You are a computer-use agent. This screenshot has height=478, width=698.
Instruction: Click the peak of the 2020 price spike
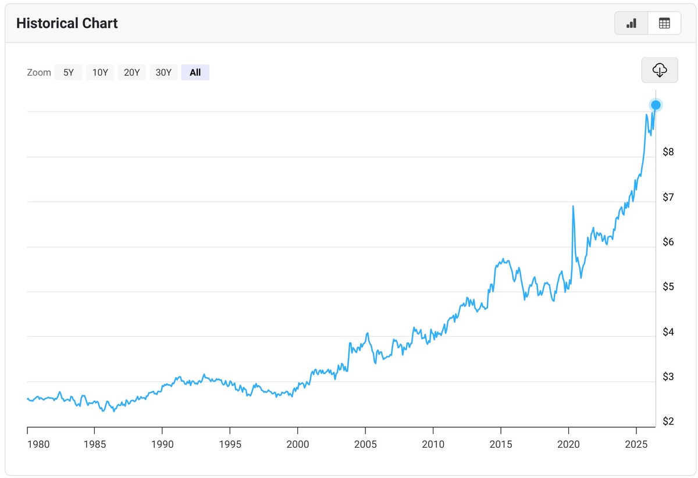point(573,206)
